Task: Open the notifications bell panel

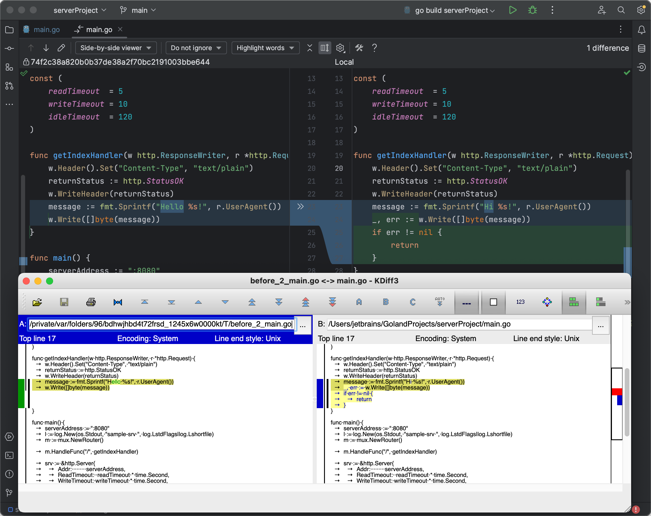Action: [x=641, y=29]
